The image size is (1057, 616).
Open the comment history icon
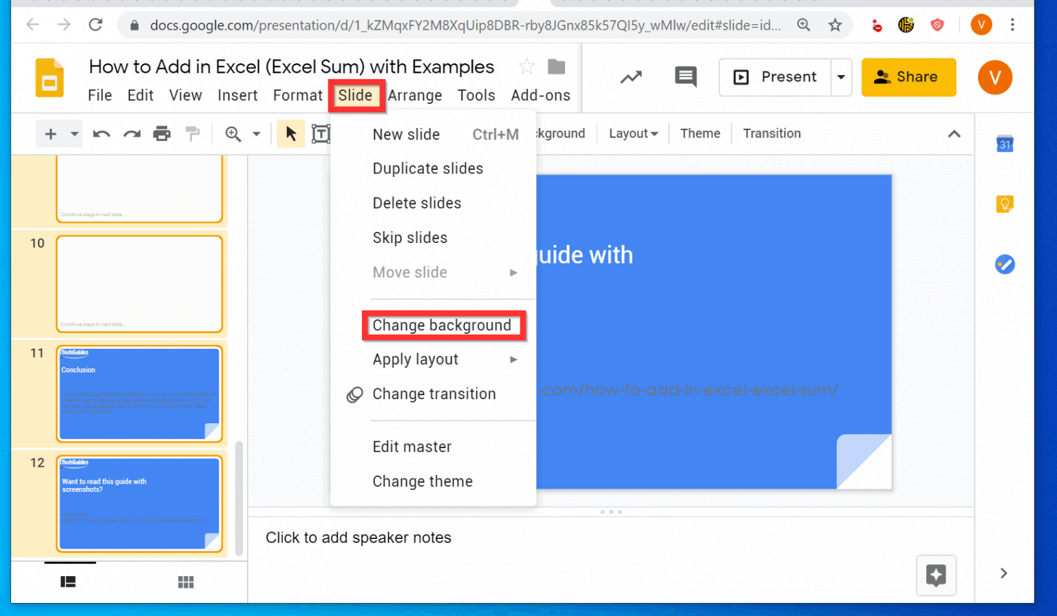point(685,77)
